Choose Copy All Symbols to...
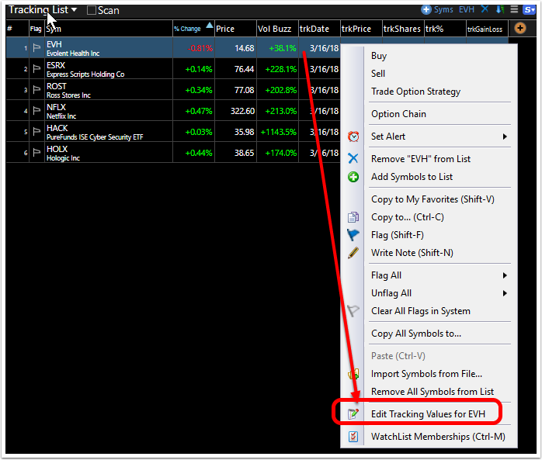Screen dimensions: 542x460 [x=416, y=334]
